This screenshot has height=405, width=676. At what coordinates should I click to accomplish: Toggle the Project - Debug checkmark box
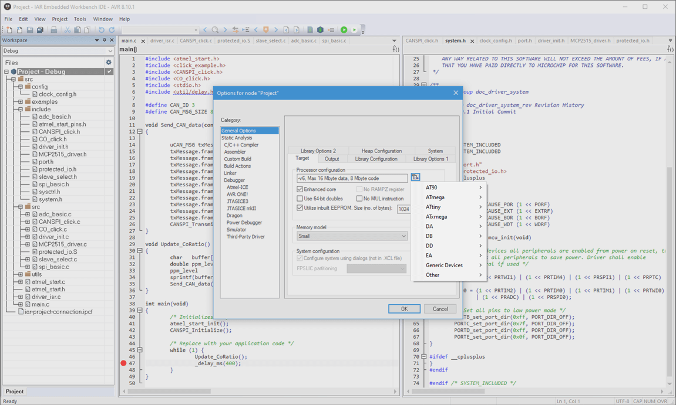coord(109,72)
